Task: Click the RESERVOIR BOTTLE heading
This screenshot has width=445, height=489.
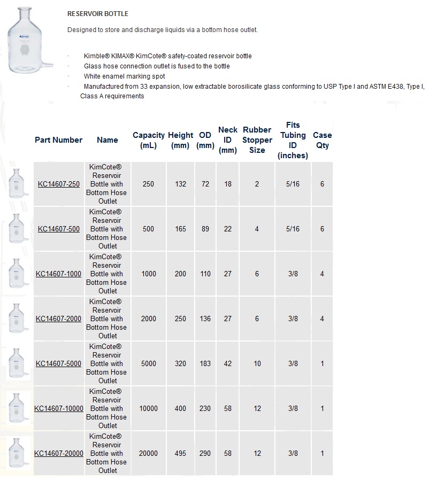Action: pyautogui.click(x=98, y=14)
